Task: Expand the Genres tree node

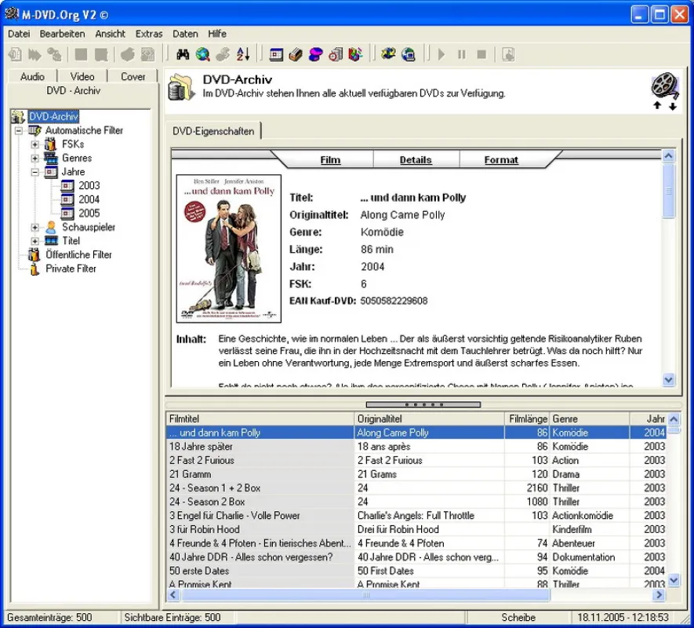Action: 35,159
